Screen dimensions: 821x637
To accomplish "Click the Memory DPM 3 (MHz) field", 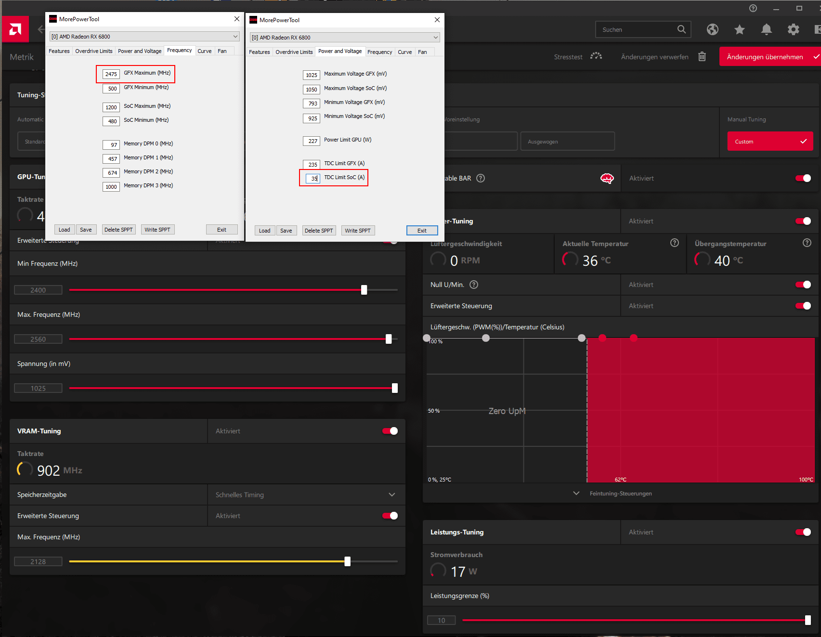I will point(111,187).
